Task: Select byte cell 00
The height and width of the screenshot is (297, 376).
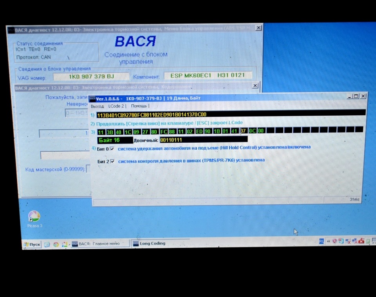Action: [261, 131]
